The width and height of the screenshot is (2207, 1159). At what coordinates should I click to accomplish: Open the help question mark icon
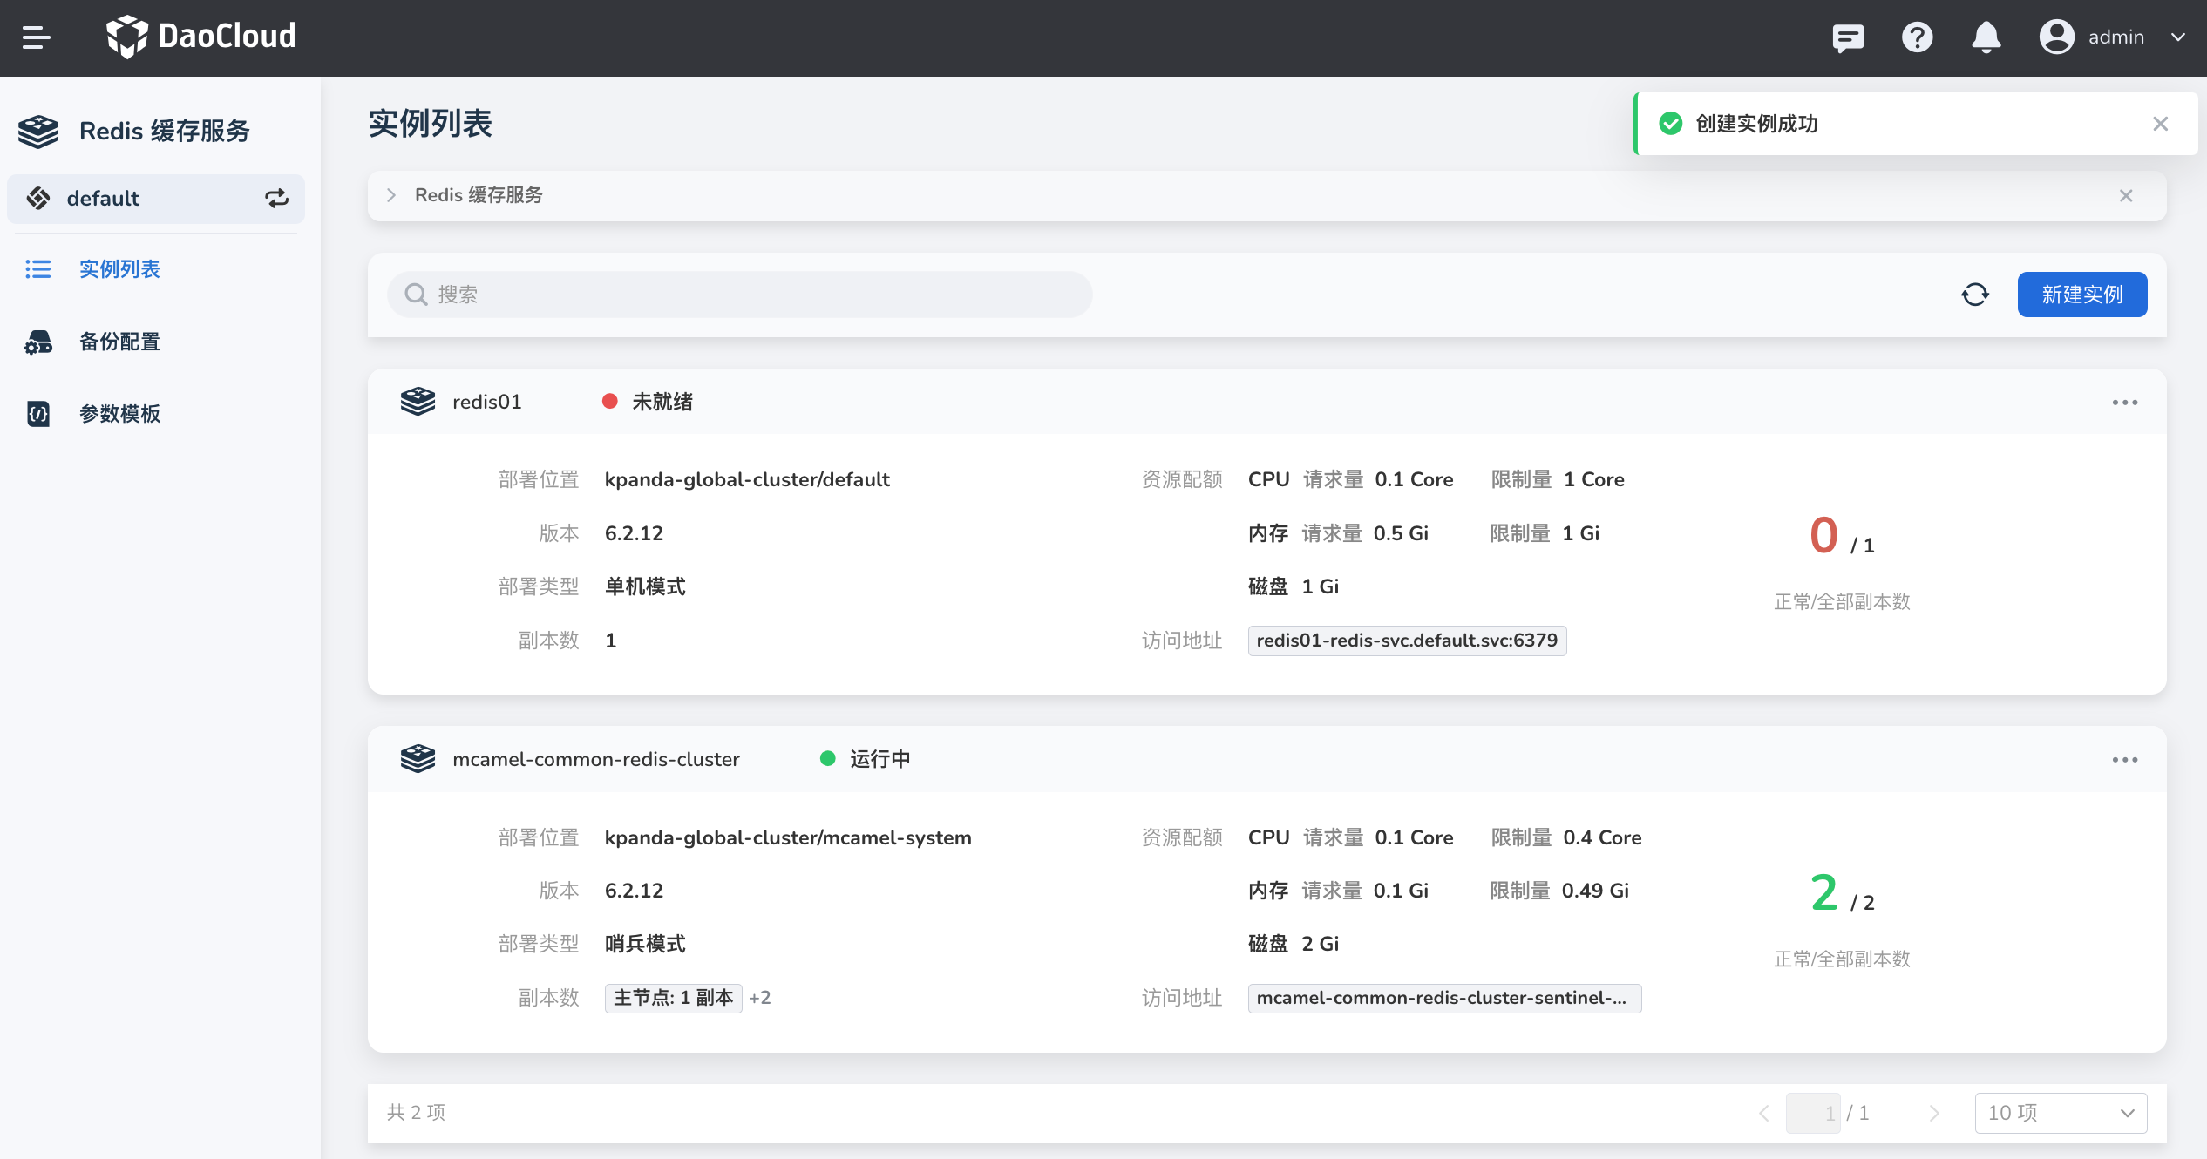point(1917,37)
